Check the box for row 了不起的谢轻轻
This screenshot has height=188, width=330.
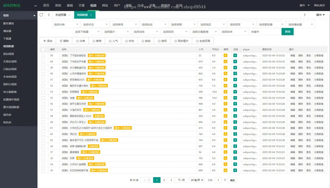click(43, 56)
